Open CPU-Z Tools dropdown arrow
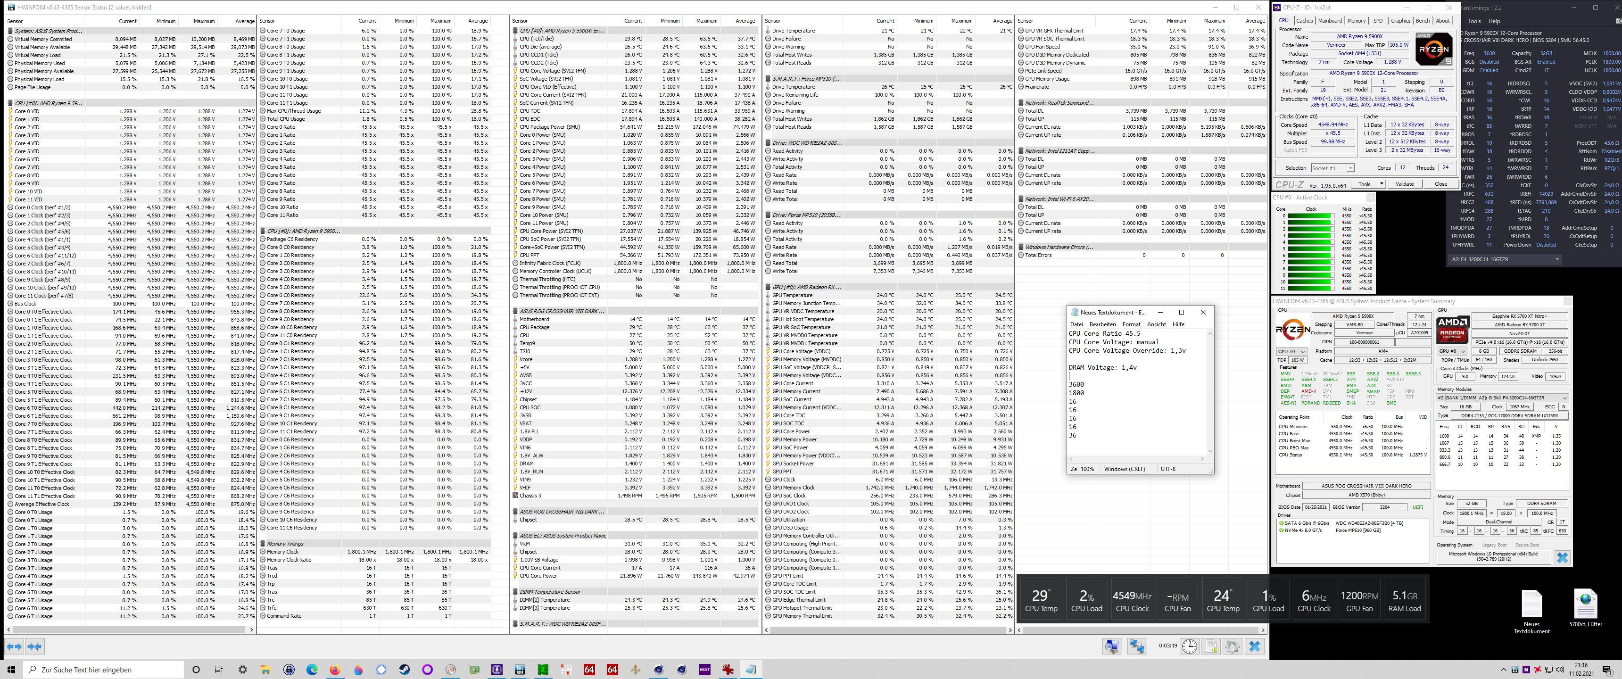 (x=1382, y=184)
